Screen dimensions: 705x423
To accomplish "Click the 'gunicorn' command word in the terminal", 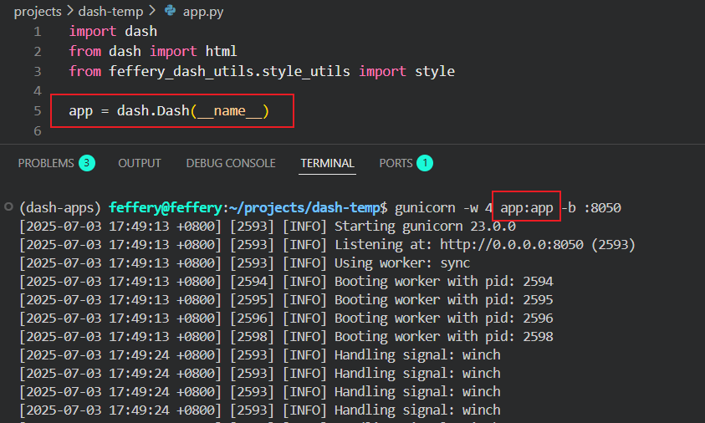I will [x=425, y=208].
